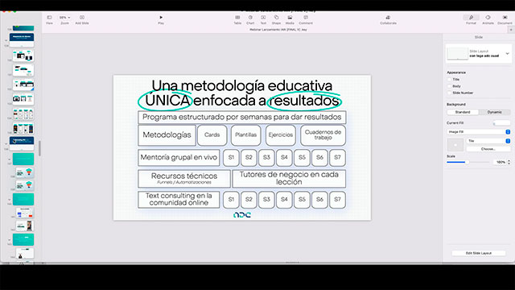Viewport: 515px width, 290px height.
Task: Click the plus button below Document icon
Action: [511, 30]
